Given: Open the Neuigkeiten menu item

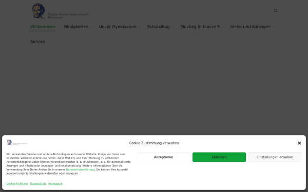Looking at the screenshot, I should pyautogui.click(x=76, y=27).
